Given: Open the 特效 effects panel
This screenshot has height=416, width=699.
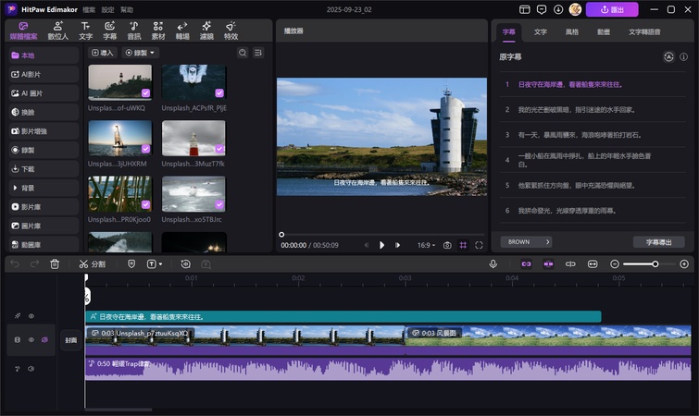Looking at the screenshot, I should pyautogui.click(x=231, y=31).
